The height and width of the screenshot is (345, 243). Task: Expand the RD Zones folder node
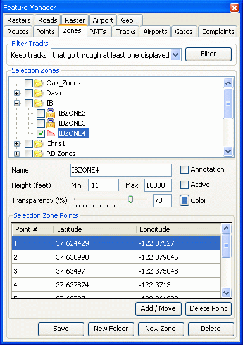[x=16, y=154]
